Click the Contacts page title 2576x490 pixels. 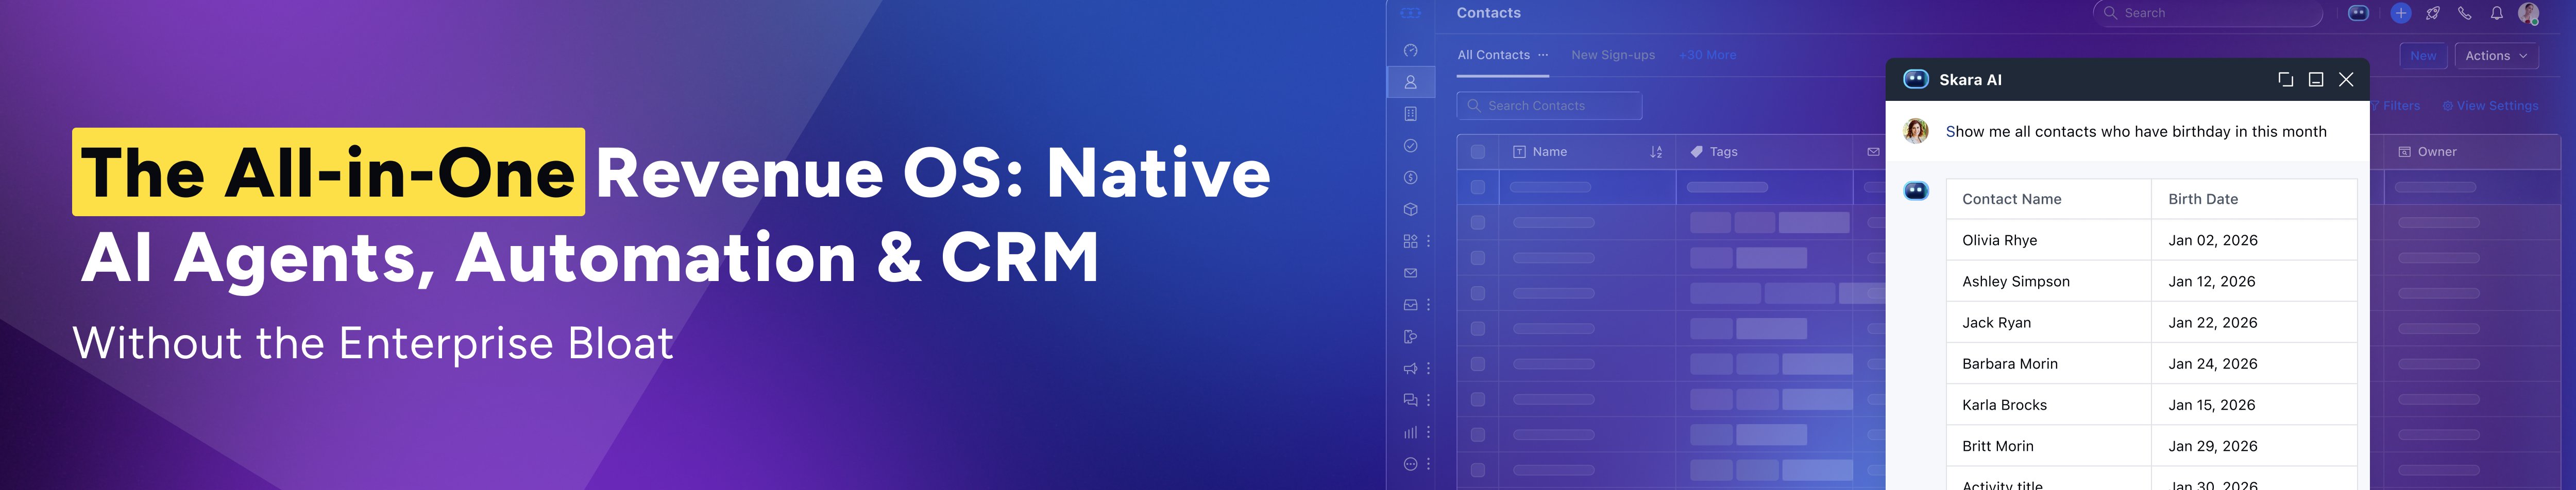pyautogui.click(x=1488, y=13)
